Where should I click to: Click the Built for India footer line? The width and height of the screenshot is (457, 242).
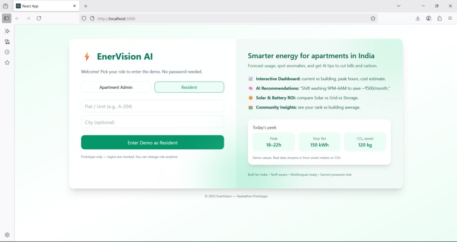299,175
